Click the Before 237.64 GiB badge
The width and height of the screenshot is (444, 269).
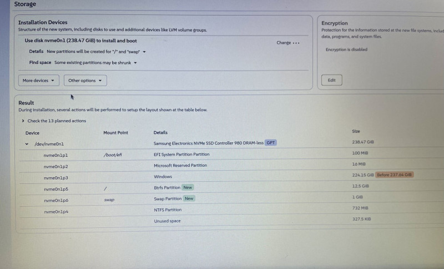pyautogui.click(x=395, y=175)
